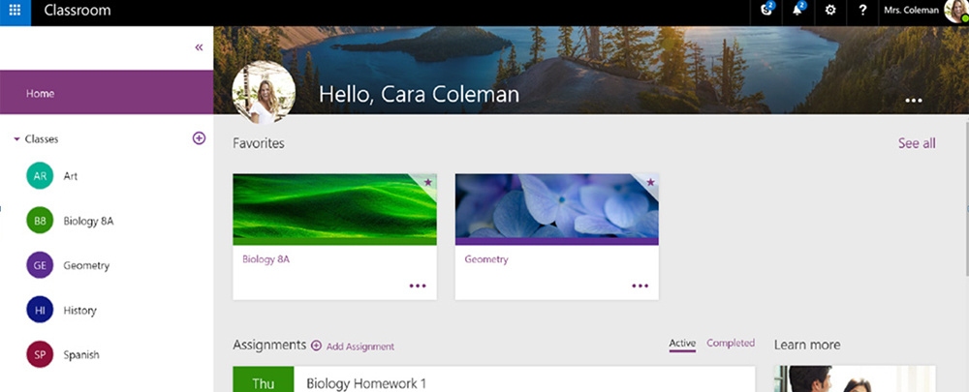Open the notifications bell
The width and height of the screenshot is (969, 392).
[x=798, y=11]
